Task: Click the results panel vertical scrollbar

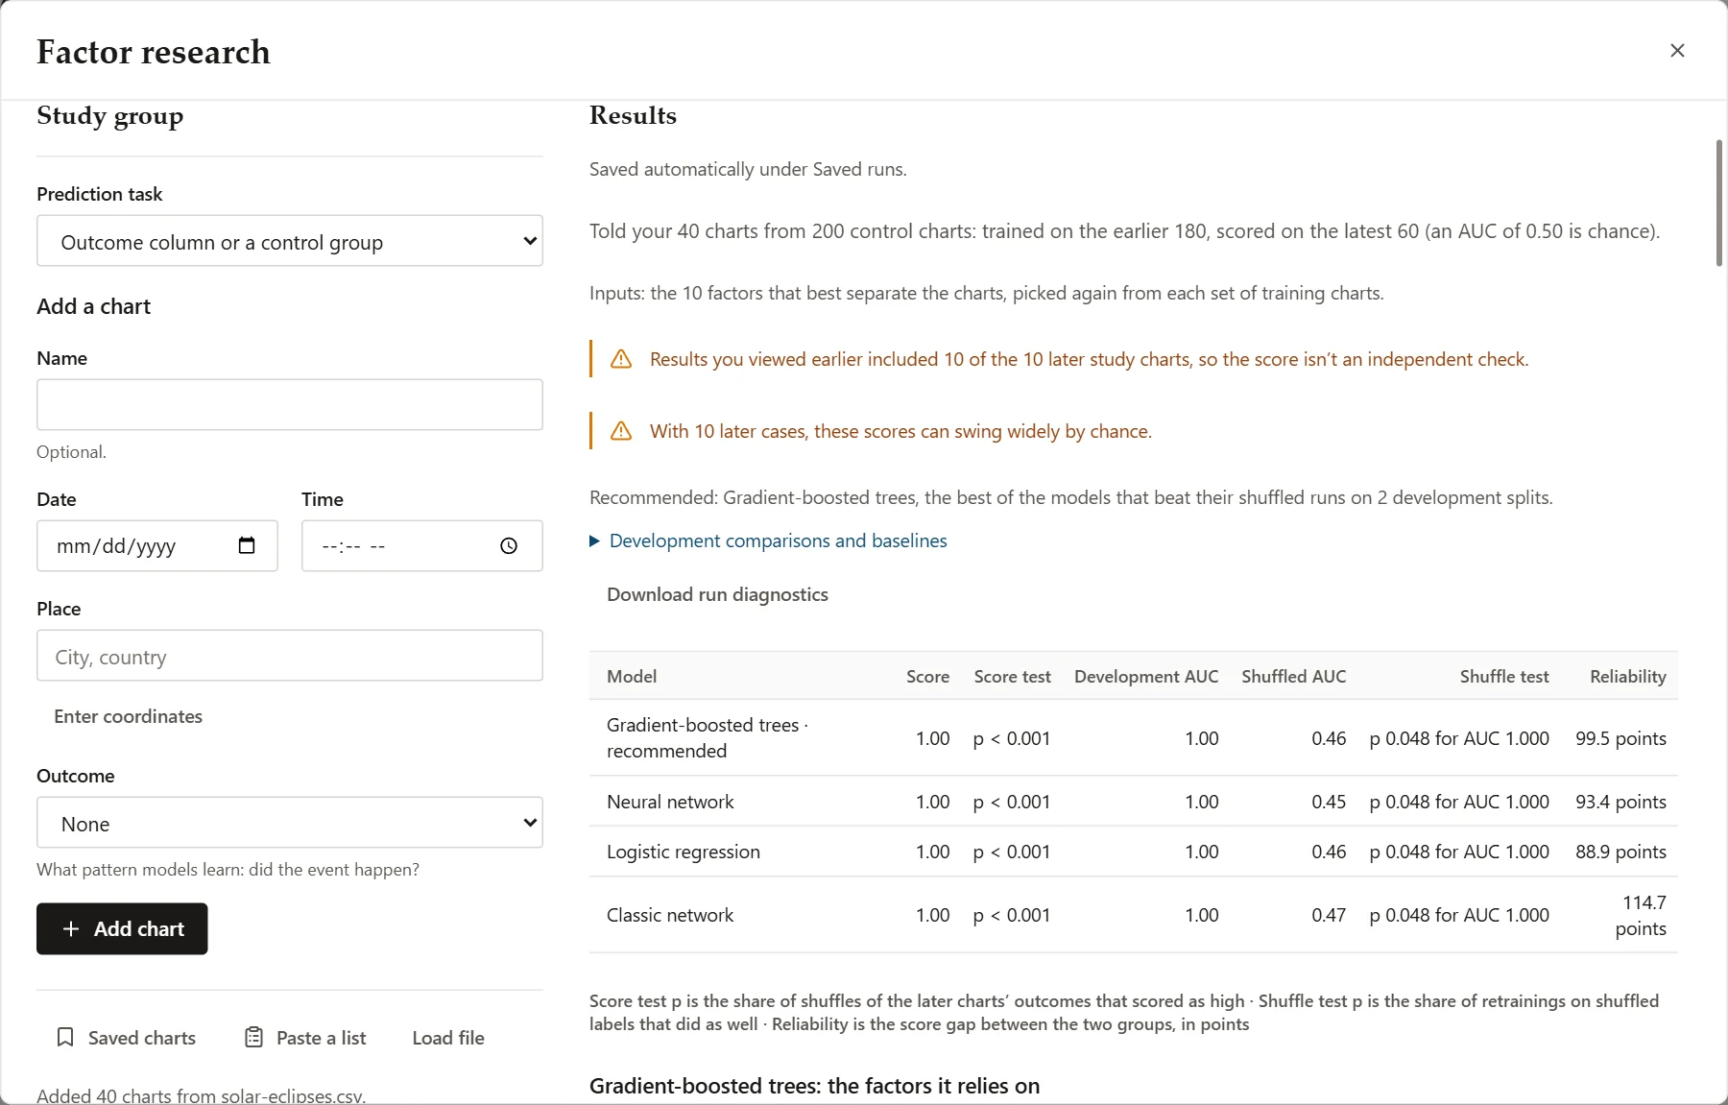Action: pyautogui.click(x=1719, y=203)
